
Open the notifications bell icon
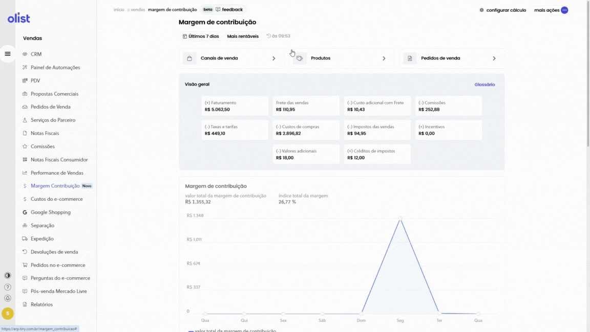click(x=8, y=298)
